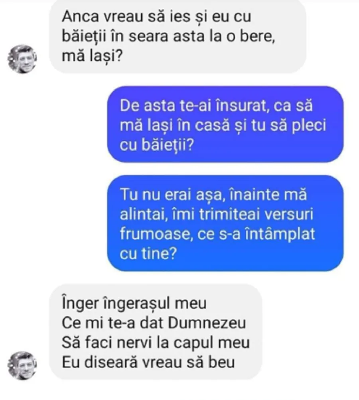Image resolution: width=359 pixels, height=400 pixels.
Task: Click the word 'Dumnezeu' in the poem
Action: point(207,323)
